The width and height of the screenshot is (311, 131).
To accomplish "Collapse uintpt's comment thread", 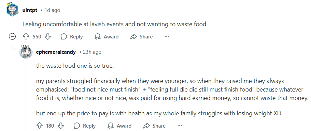I will point(12,36).
